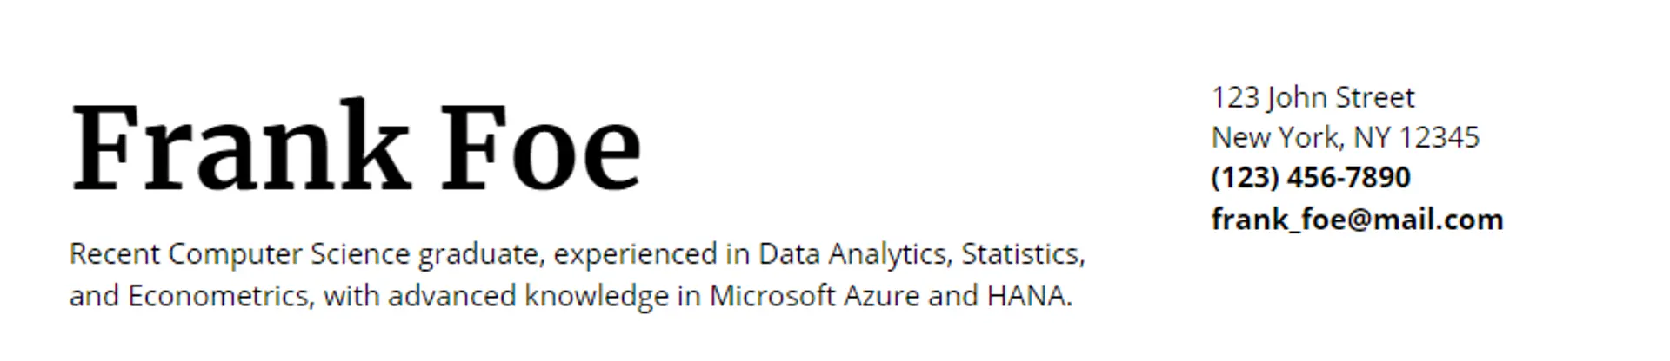Click the word 'Frank' in the heading
The height and width of the screenshot is (361, 1670).
click(x=239, y=148)
